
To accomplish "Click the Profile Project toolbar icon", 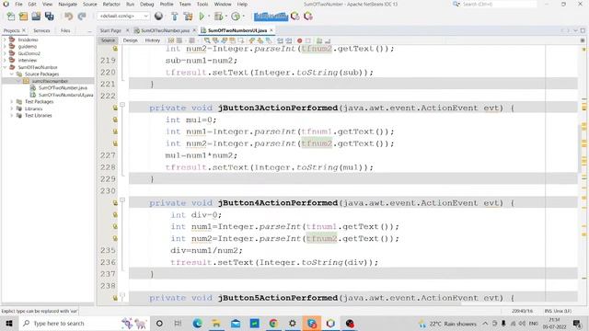I will 236,17.
